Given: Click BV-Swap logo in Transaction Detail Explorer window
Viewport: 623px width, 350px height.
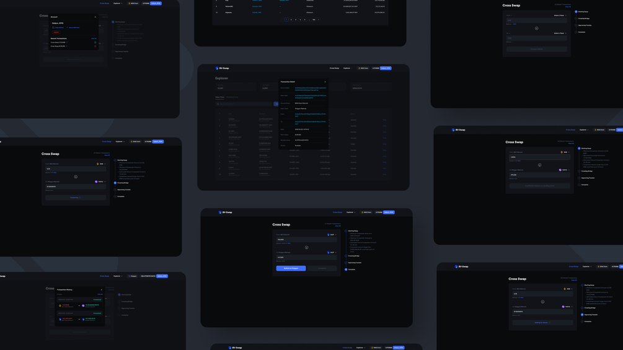Looking at the screenshot, I should (223, 68).
